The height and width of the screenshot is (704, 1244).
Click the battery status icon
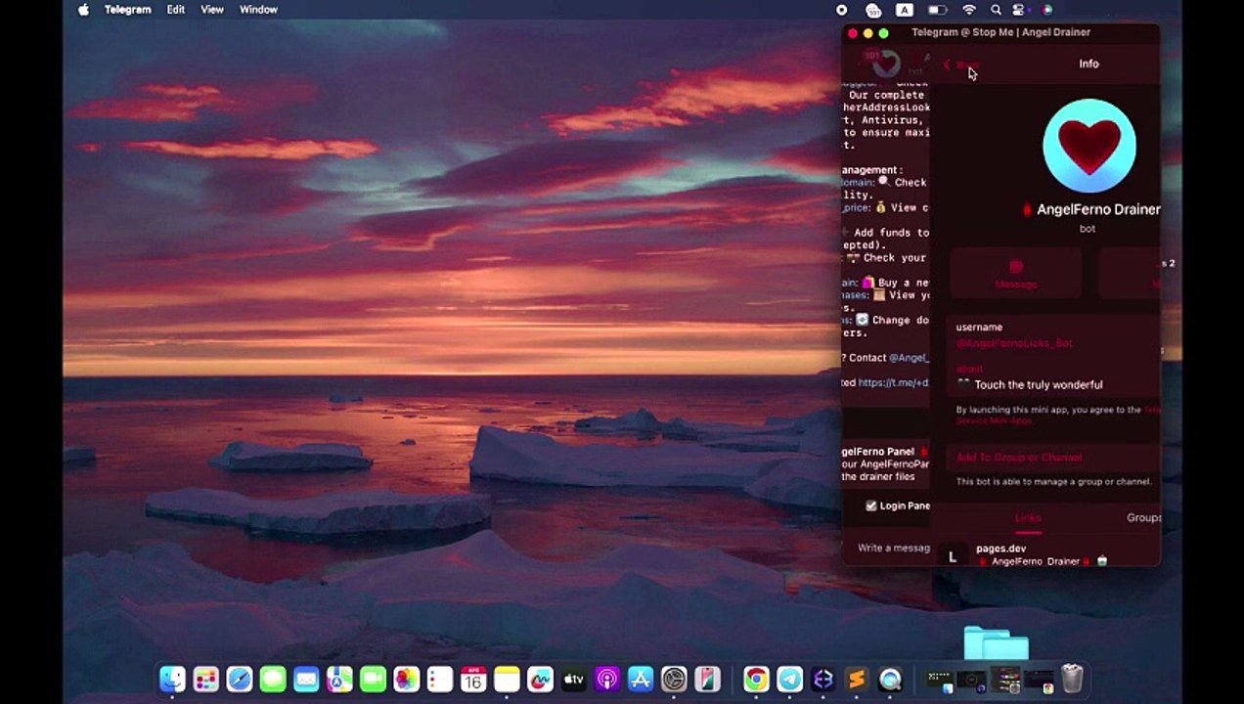coord(937,10)
